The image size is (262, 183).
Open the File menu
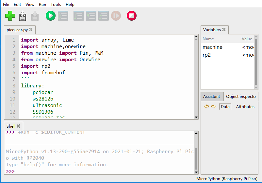(x=6, y=4)
